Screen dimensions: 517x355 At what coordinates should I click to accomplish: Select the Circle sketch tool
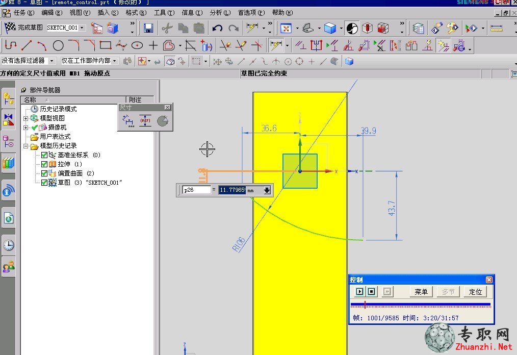[58, 45]
